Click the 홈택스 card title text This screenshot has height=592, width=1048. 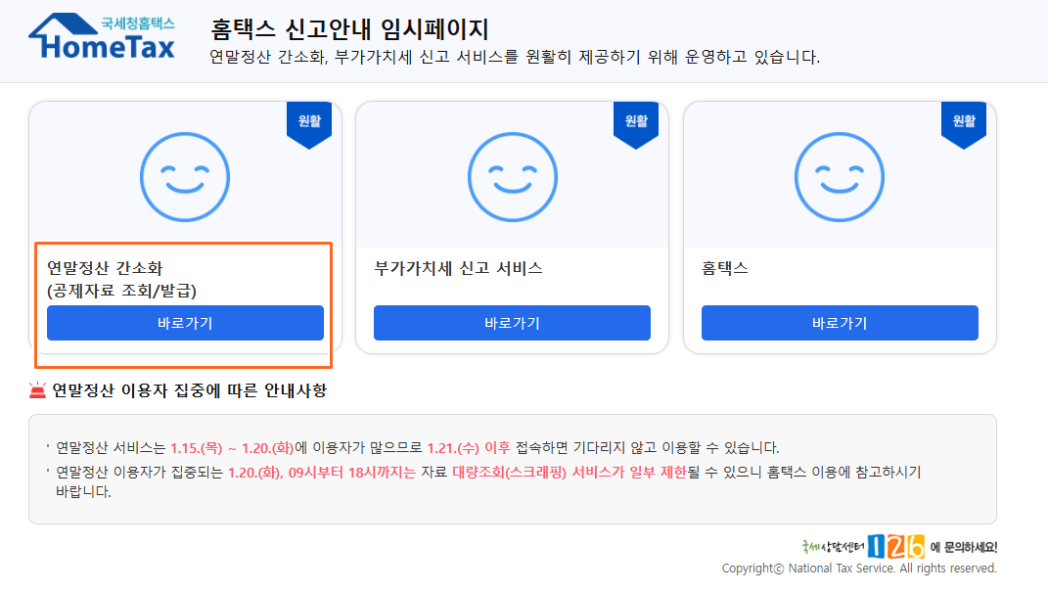click(x=724, y=268)
